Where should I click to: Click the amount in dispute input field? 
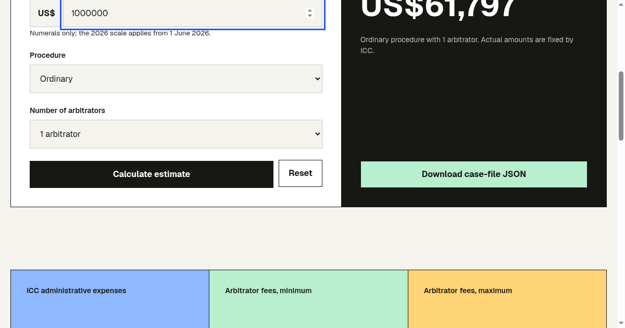point(193,13)
